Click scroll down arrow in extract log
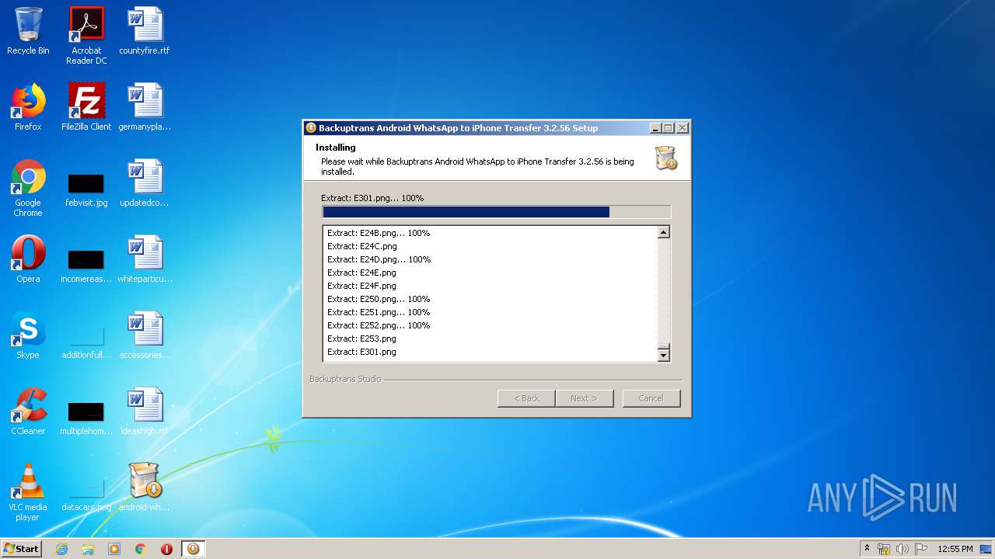The height and width of the screenshot is (559, 995). [663, 355]
